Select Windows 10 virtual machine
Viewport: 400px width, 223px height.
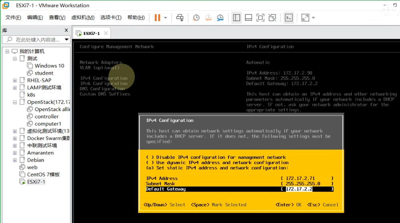pos(46,66)
